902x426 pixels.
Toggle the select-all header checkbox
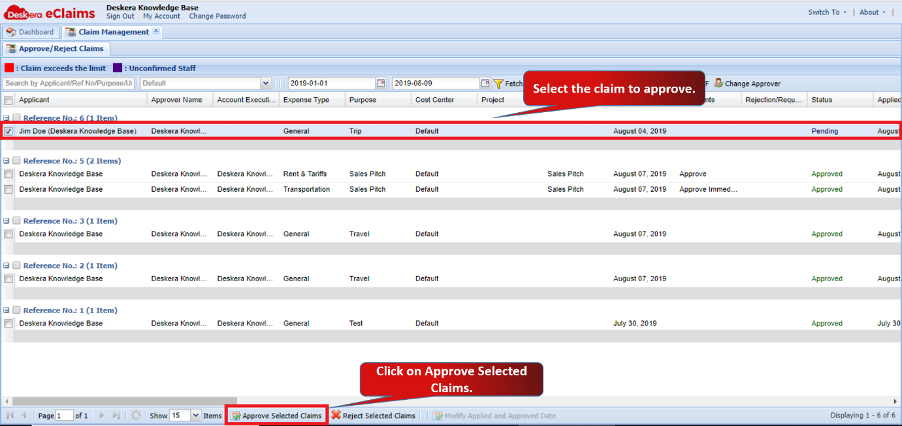(8, 100)
